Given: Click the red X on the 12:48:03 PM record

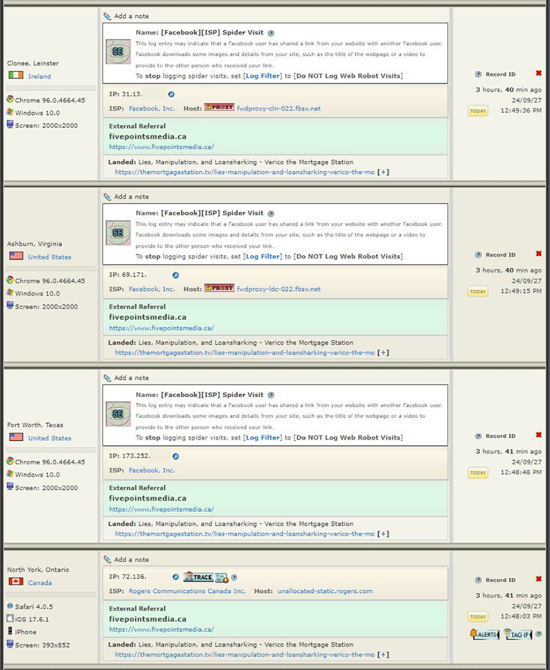Looking at the screenshot, I should (x=538, y=579).
